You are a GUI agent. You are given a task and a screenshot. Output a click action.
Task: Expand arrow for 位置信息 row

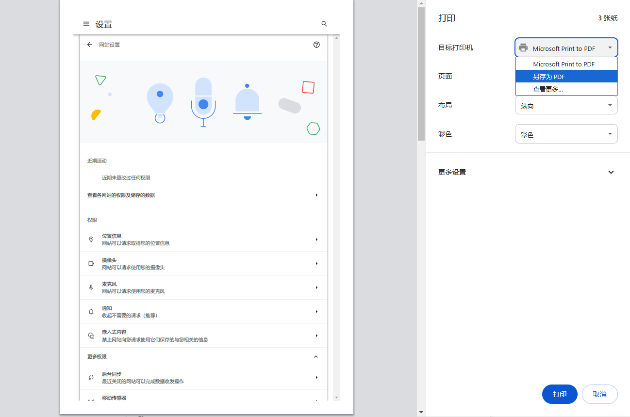316,240
